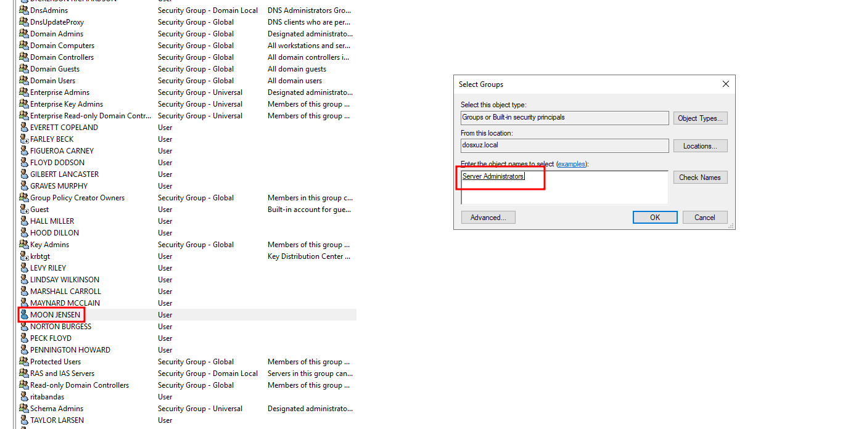Click the Protected Users group icon
This screenshot has height=429, width=848.
tap(24, 362)
